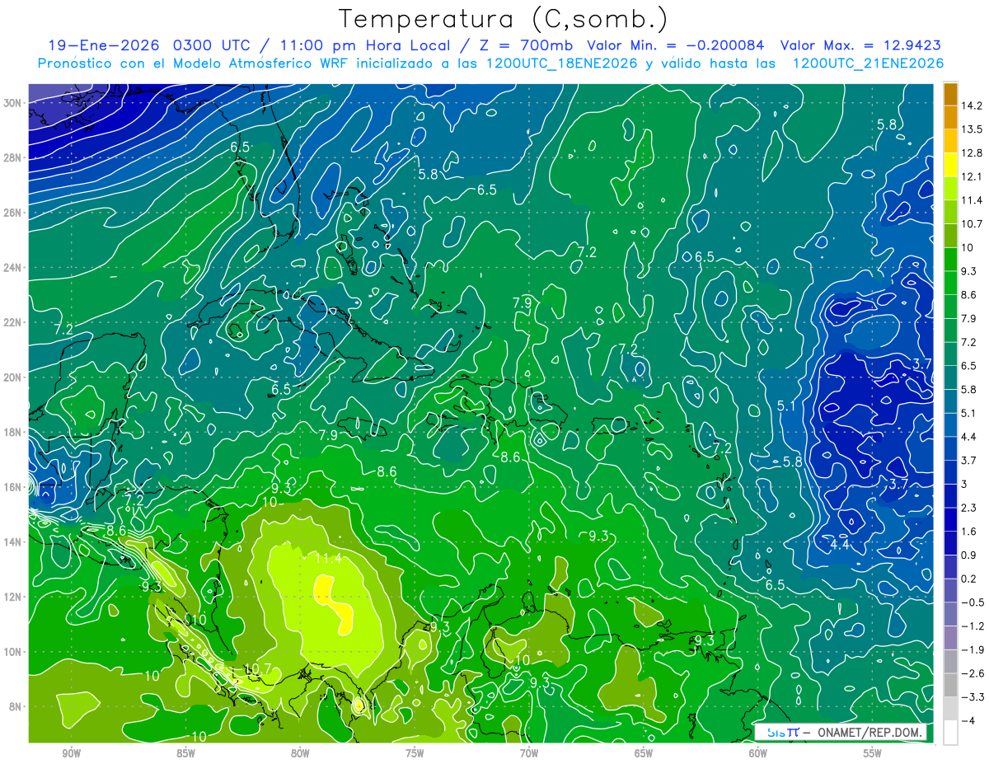Click the "22N" latitude axis label
989x764 pixels.
[13, 322]
